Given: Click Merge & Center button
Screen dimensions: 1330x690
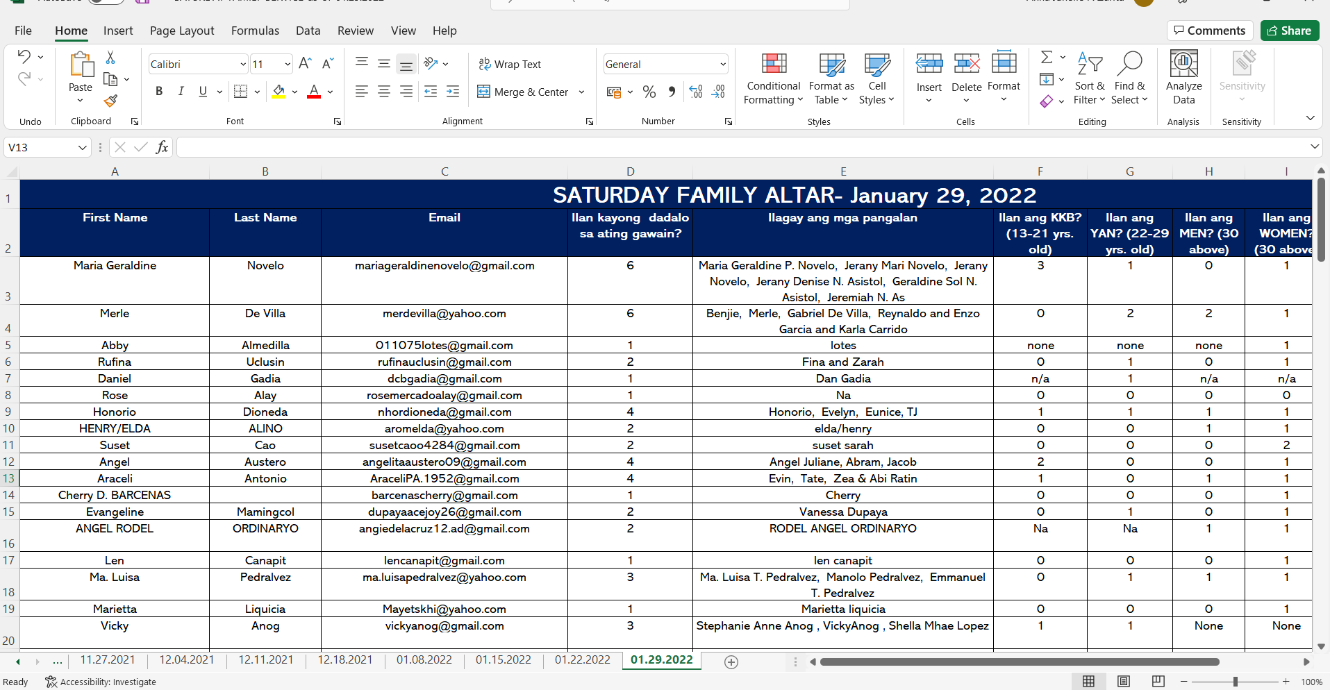Looking at the screenshot, I should 524,92.
